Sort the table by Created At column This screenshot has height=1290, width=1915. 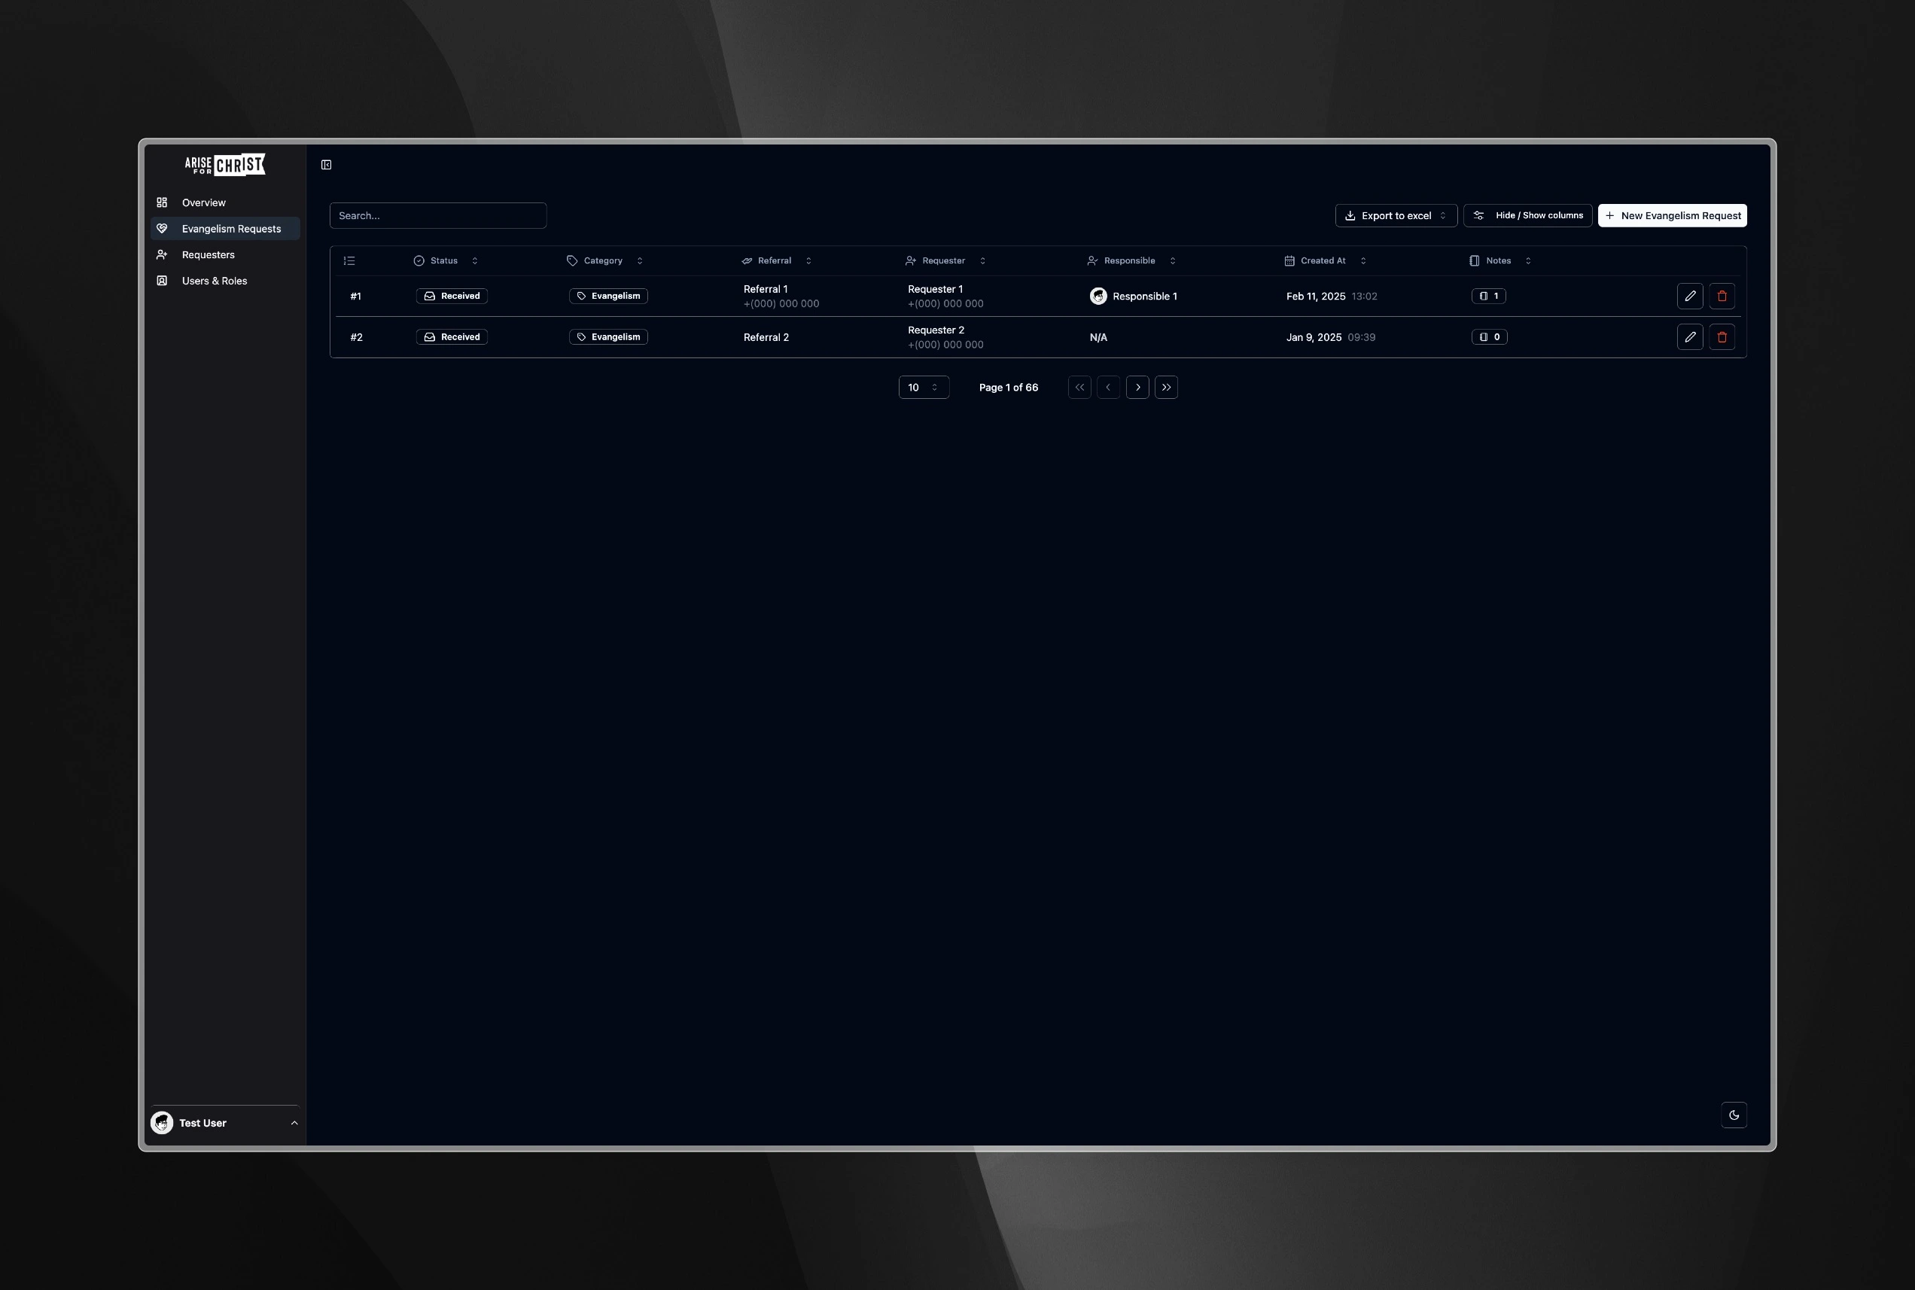click(x=1325, y=261)
